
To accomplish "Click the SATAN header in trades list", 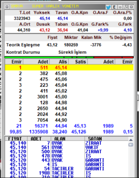I will tap(95, 139).
